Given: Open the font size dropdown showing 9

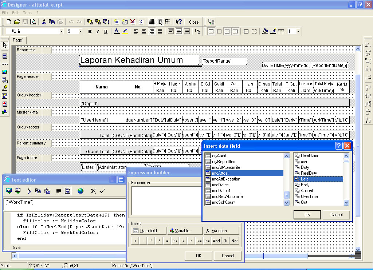Looking at the screenshot, I should point(80,32).
